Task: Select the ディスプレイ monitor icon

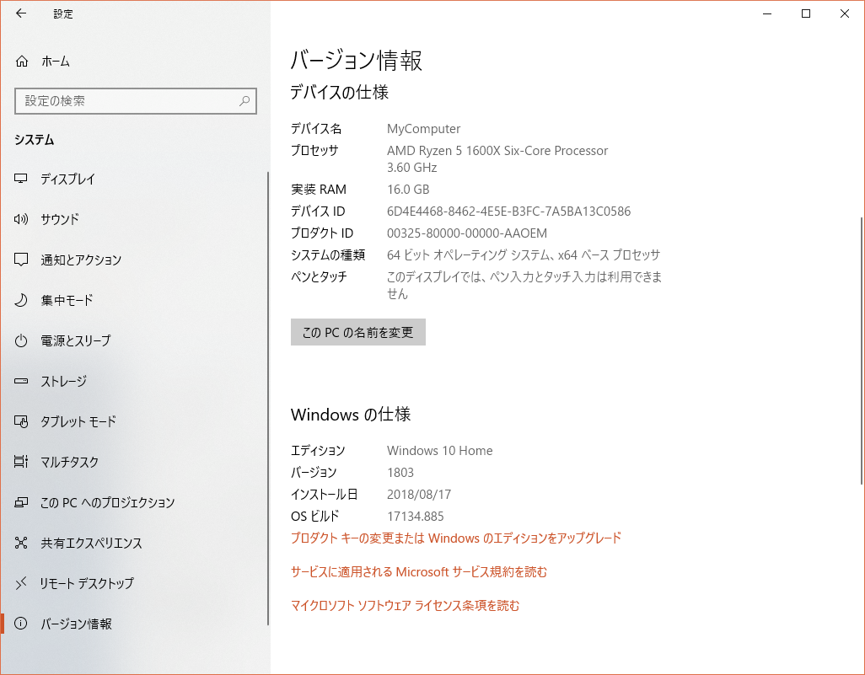Action: coord(21,179)
